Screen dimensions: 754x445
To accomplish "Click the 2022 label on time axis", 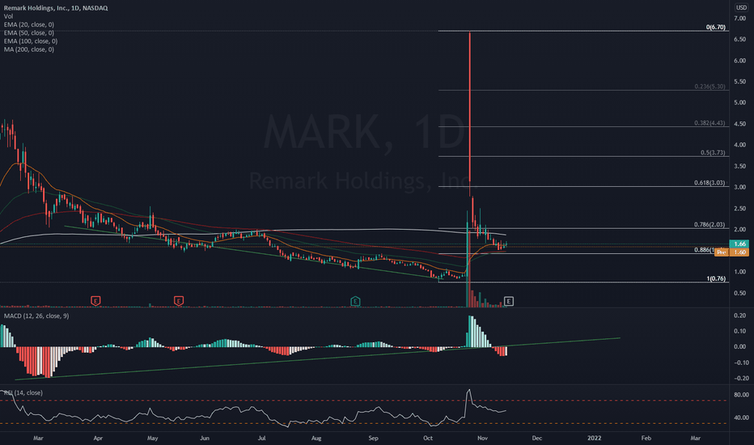I will tap(595, 439).
